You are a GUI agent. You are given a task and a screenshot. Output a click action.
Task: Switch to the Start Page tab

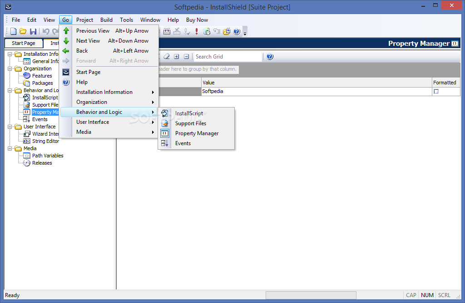tap(24, 43)
